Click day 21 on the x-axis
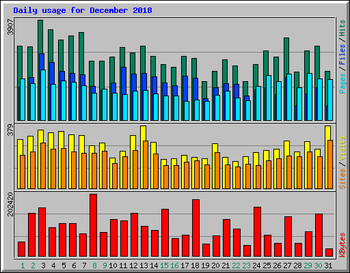 tap(226, 265)
